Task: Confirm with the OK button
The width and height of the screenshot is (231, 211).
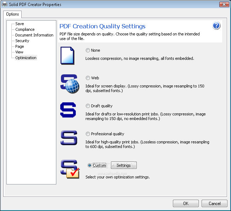Action: [x=186, y=203]
